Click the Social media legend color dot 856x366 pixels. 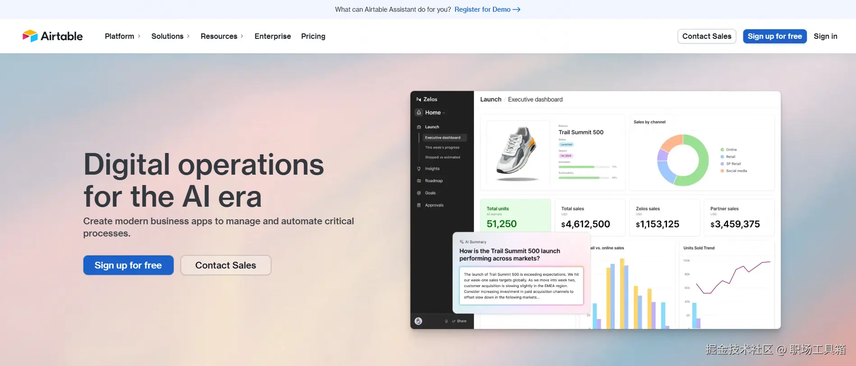tap(722, 171)
